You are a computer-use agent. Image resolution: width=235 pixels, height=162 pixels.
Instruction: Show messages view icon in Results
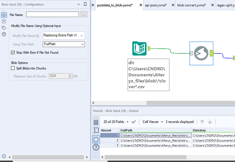point(96,122)
